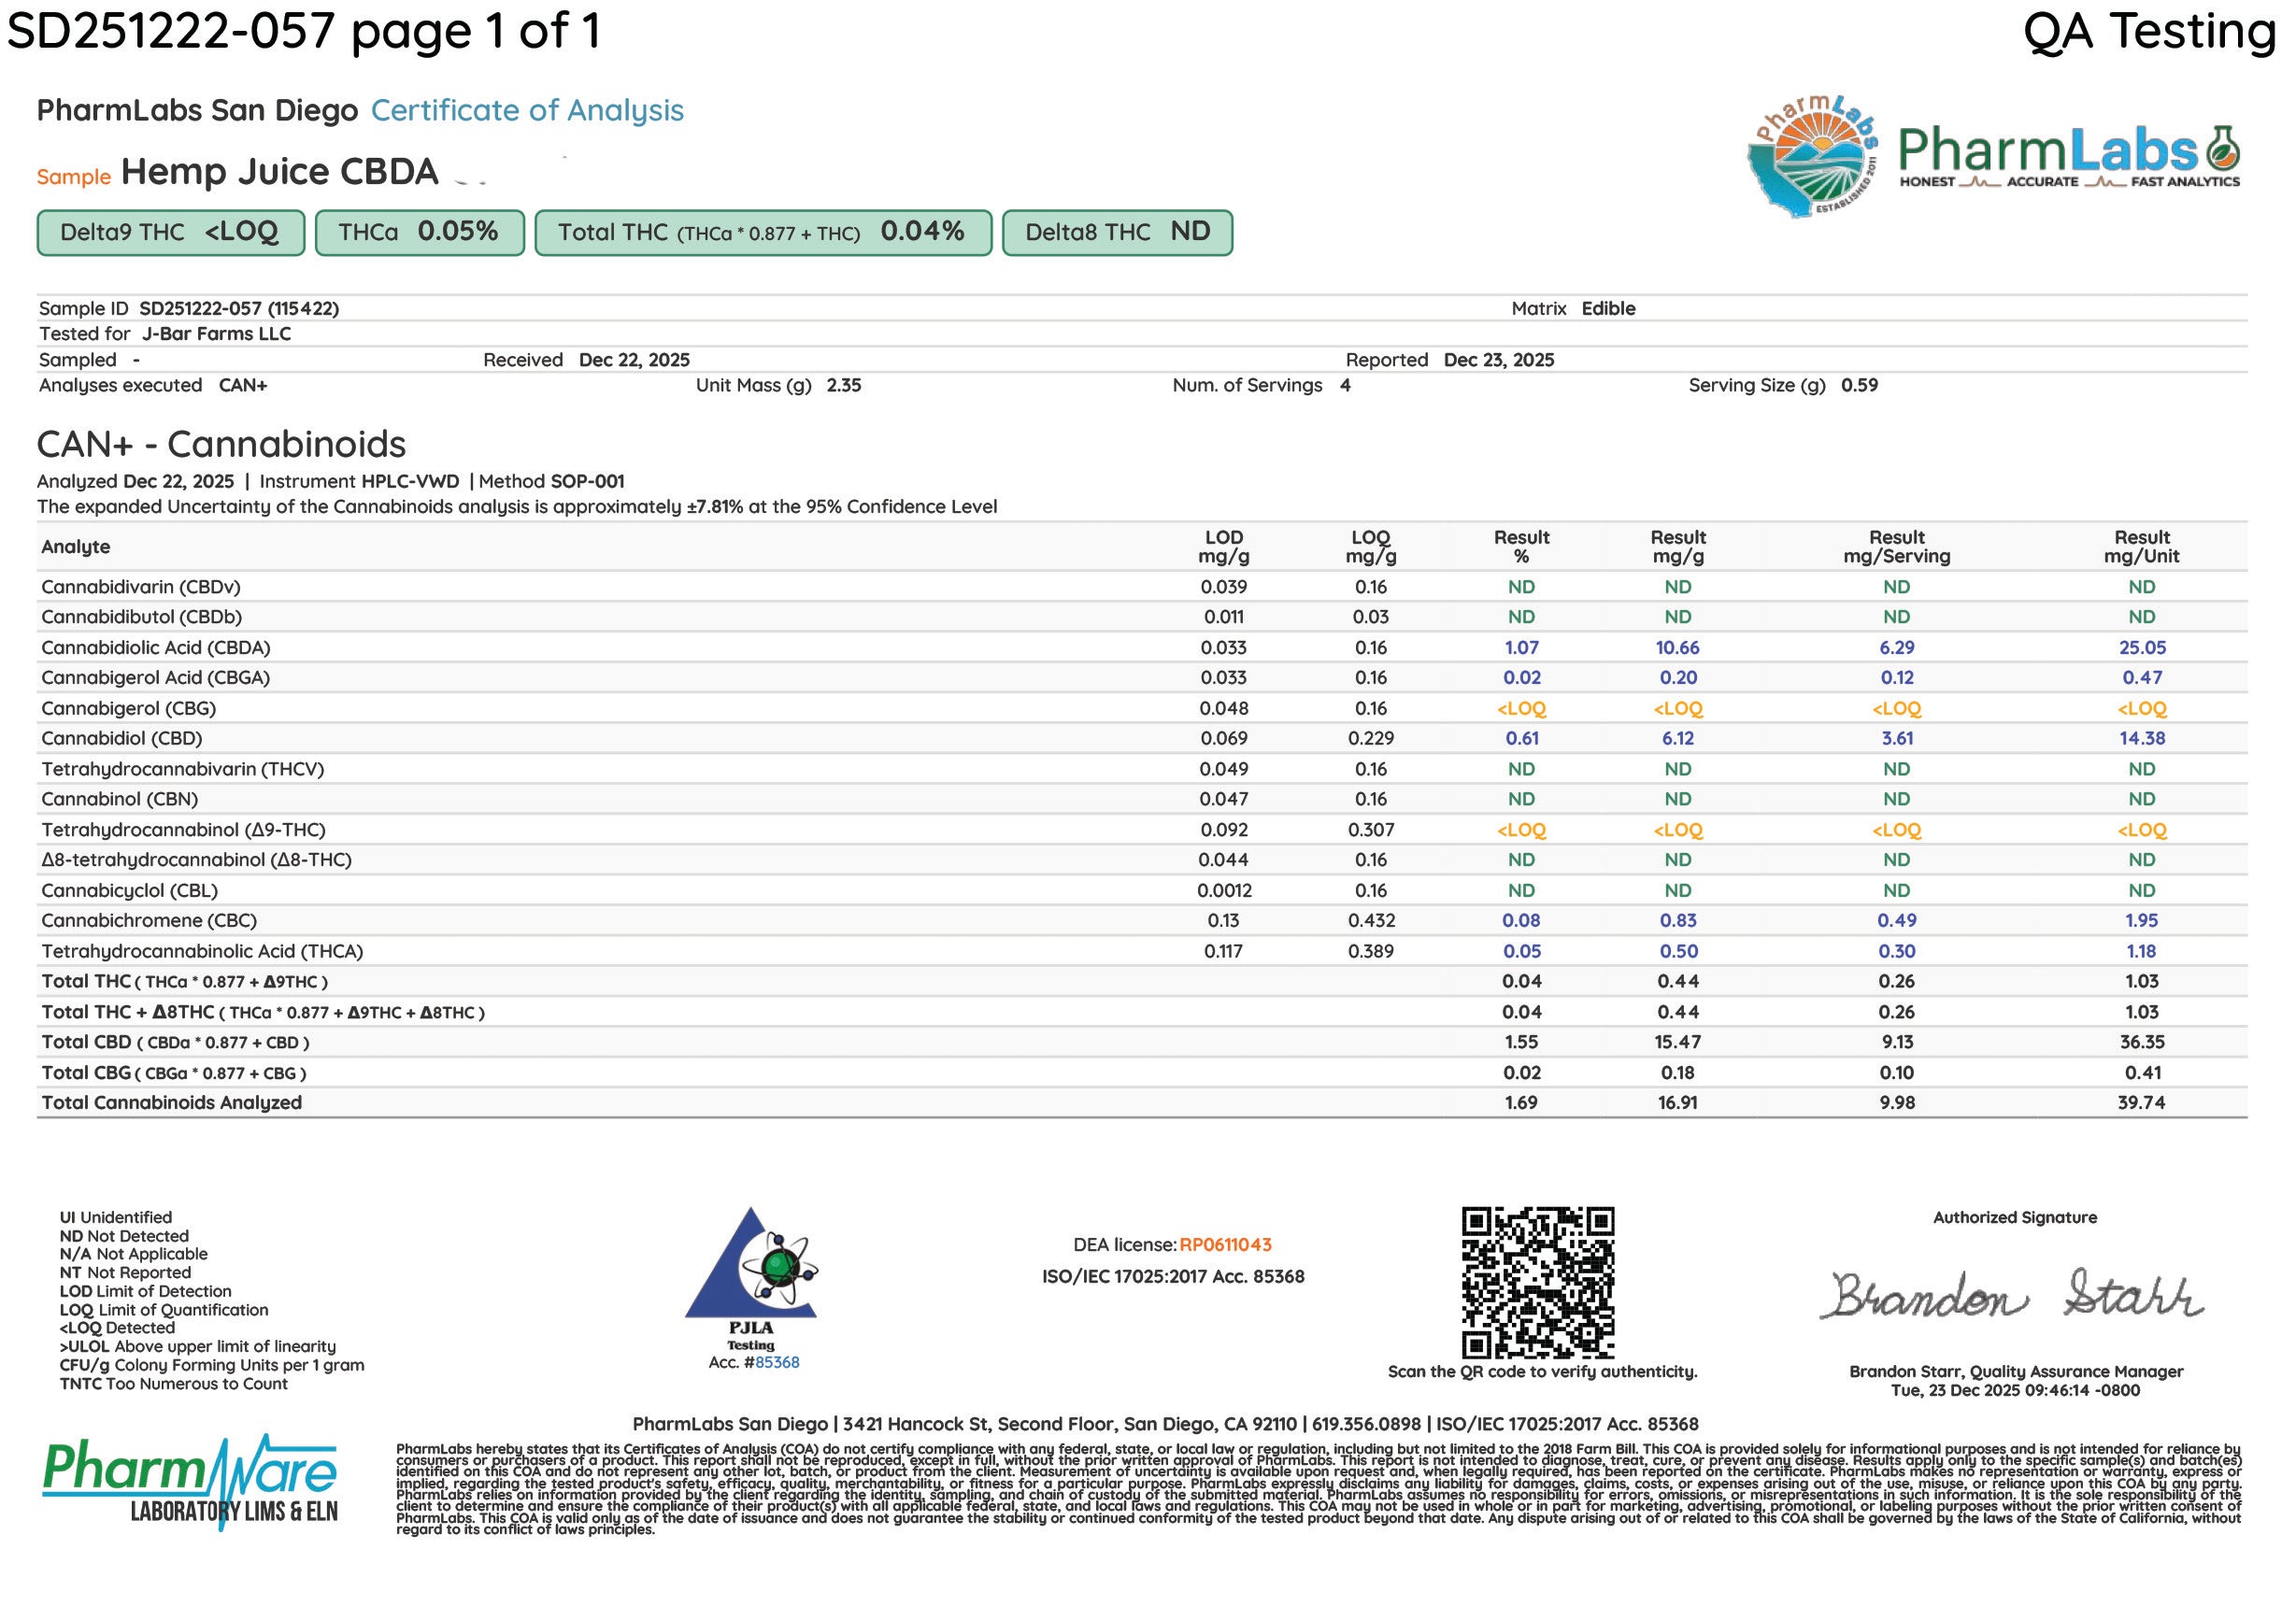Click the Reported date "Dec 23, 2025"
Screen dimensions: 2296x1620
pyautogui.click(x=1499, y=360)
